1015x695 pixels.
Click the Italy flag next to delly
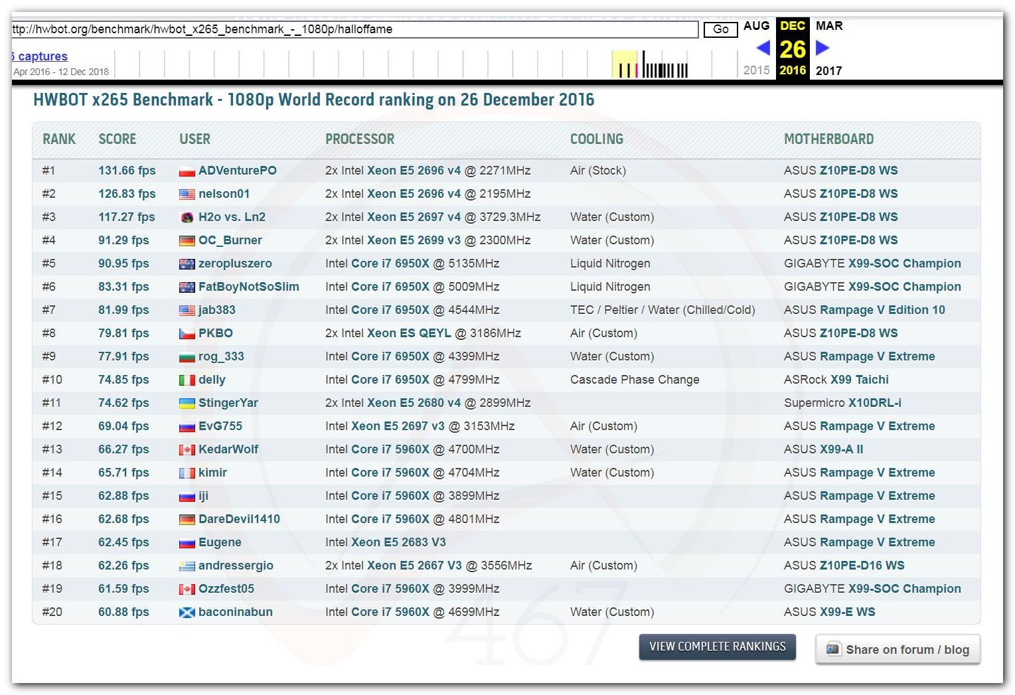(187, 380)
